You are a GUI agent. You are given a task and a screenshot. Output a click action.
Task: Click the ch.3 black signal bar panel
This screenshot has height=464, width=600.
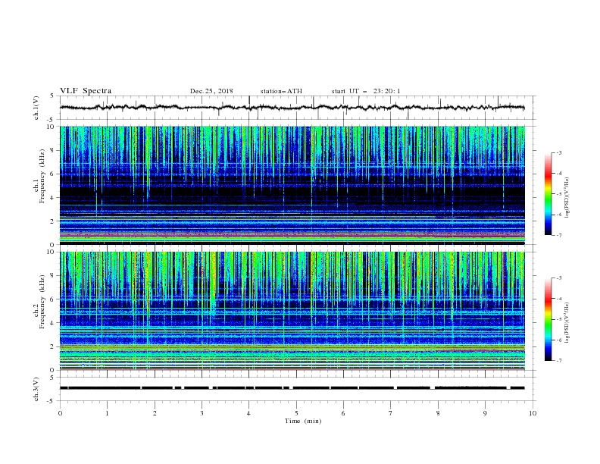[297, 389]
